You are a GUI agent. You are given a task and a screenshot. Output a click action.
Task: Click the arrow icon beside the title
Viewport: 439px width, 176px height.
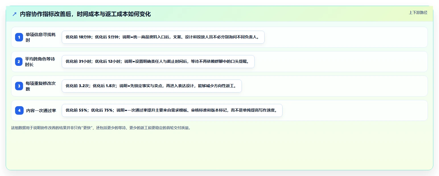click(15, 14)
